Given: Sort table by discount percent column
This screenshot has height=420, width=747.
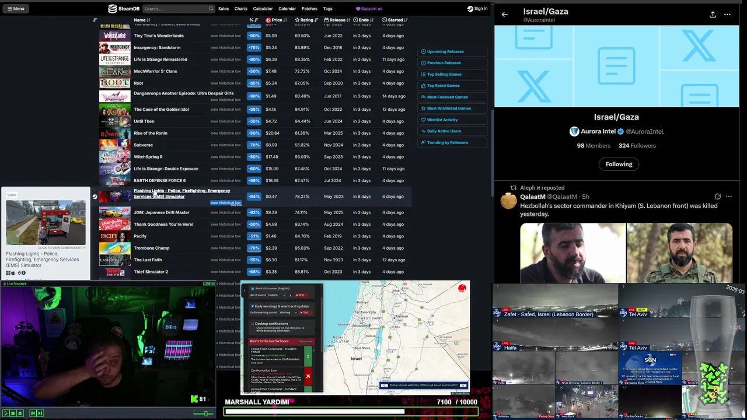Looking at the screenshot, I should pos(253,20).
